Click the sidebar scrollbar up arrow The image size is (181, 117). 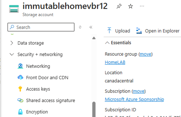click(94, 38)
